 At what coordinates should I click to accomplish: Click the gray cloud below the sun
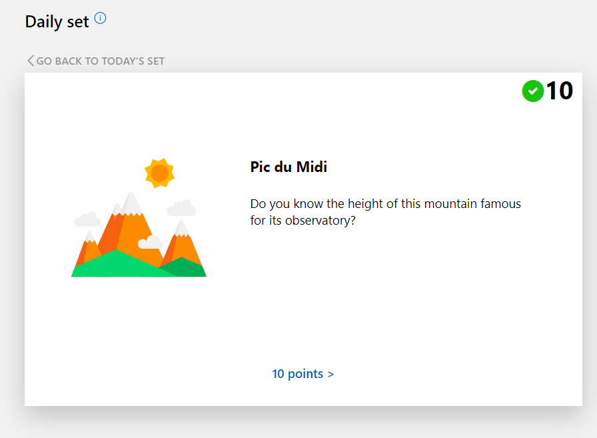[181, 208]
